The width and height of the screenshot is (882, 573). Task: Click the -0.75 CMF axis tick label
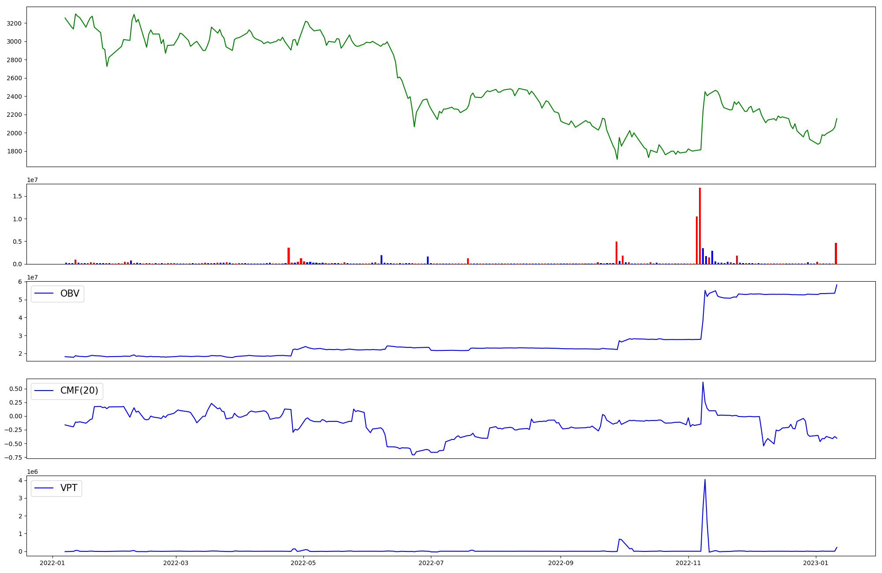12,458
